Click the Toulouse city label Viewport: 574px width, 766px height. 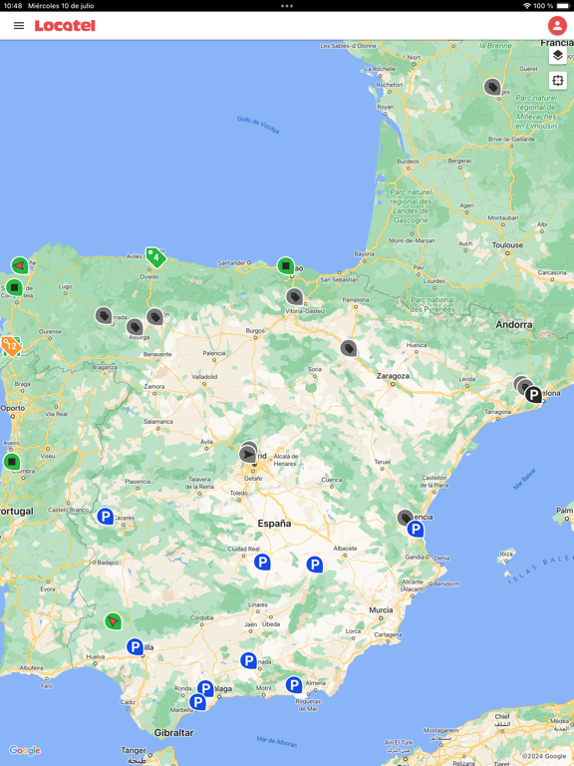(507, 245)
